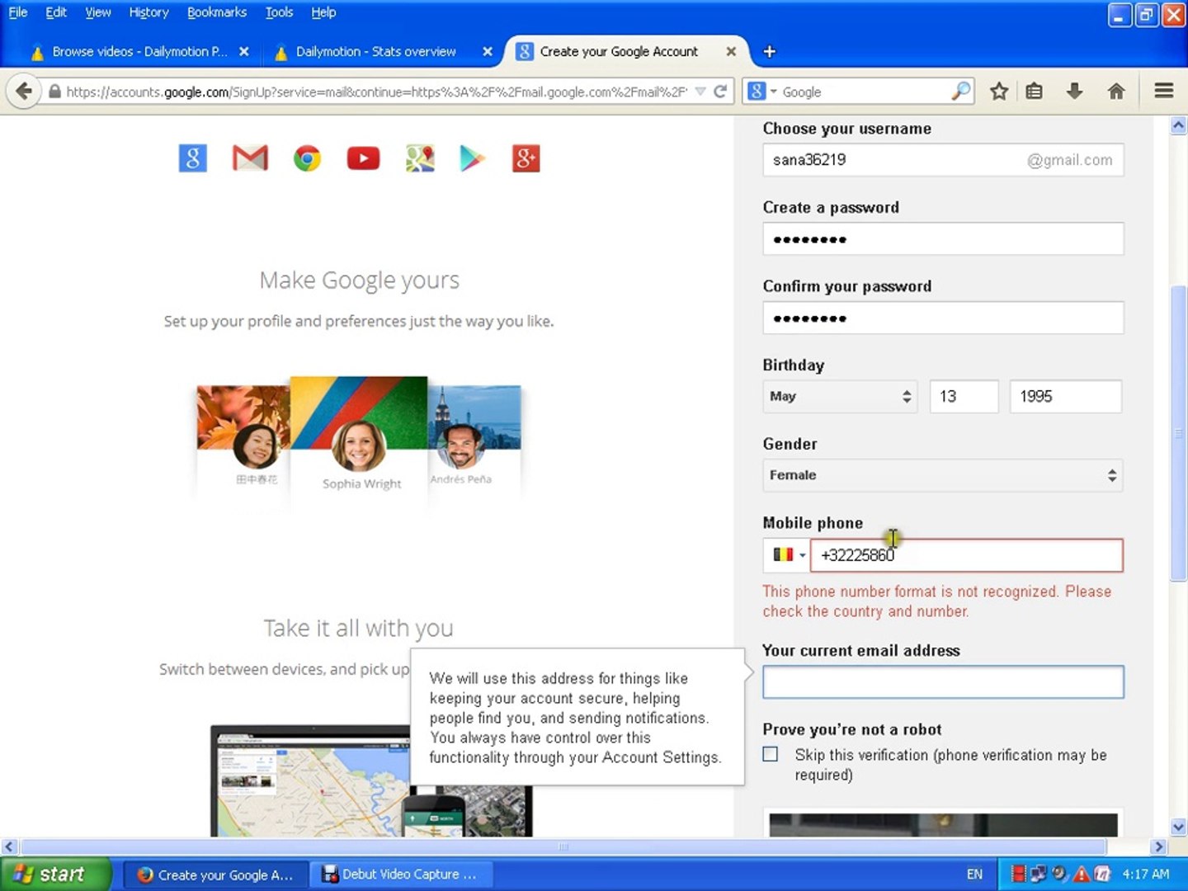Open the File menu
The height and width of the screenshot is (891, 1188).
[17, 12]
